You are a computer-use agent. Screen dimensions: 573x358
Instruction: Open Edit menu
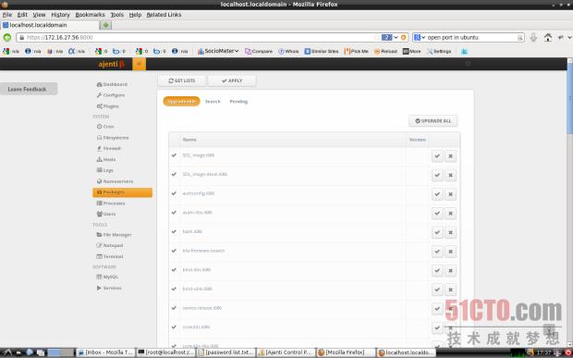pyautogui.click(x=22, y=15)
